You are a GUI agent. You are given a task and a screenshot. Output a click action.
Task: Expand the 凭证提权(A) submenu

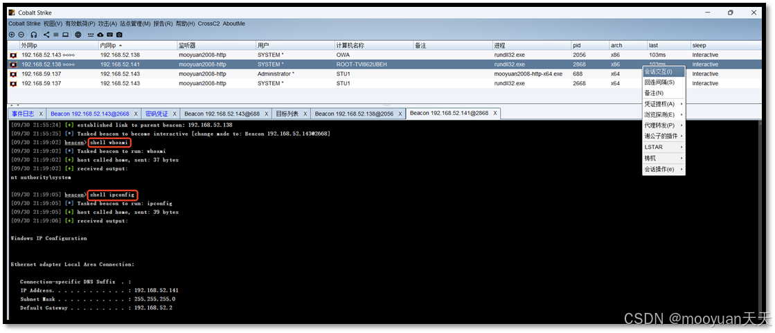pyautogui.click(x=663, y=105)
